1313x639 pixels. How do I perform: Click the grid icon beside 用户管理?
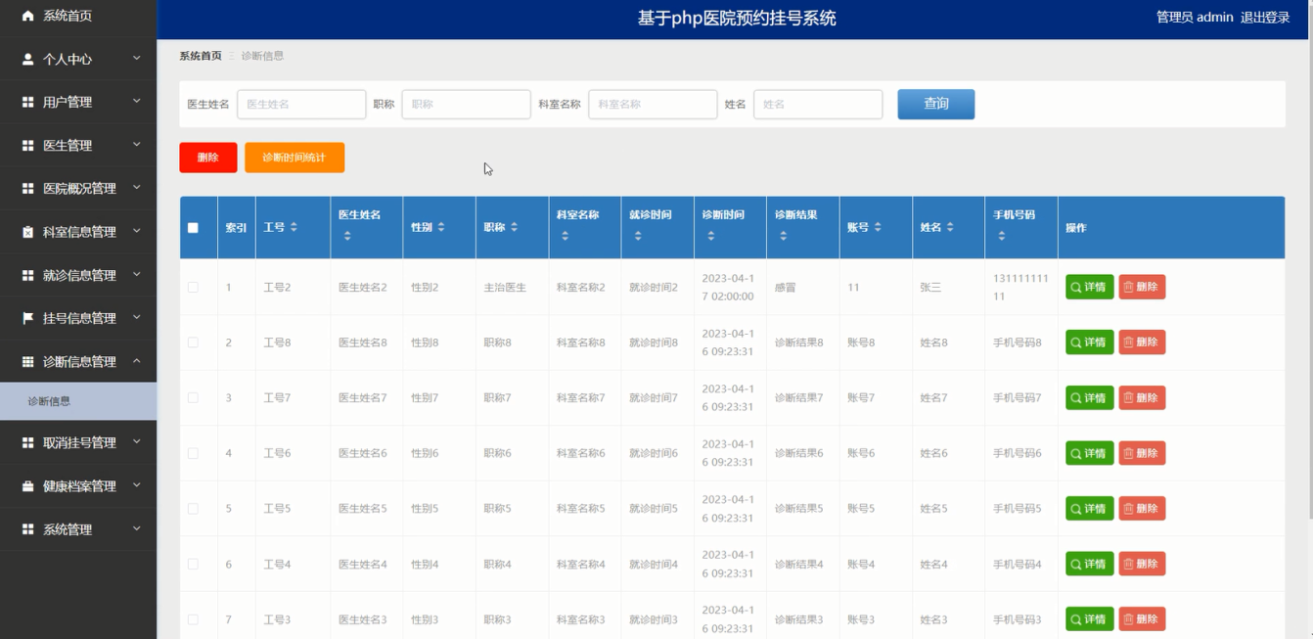tap(27, 102)
